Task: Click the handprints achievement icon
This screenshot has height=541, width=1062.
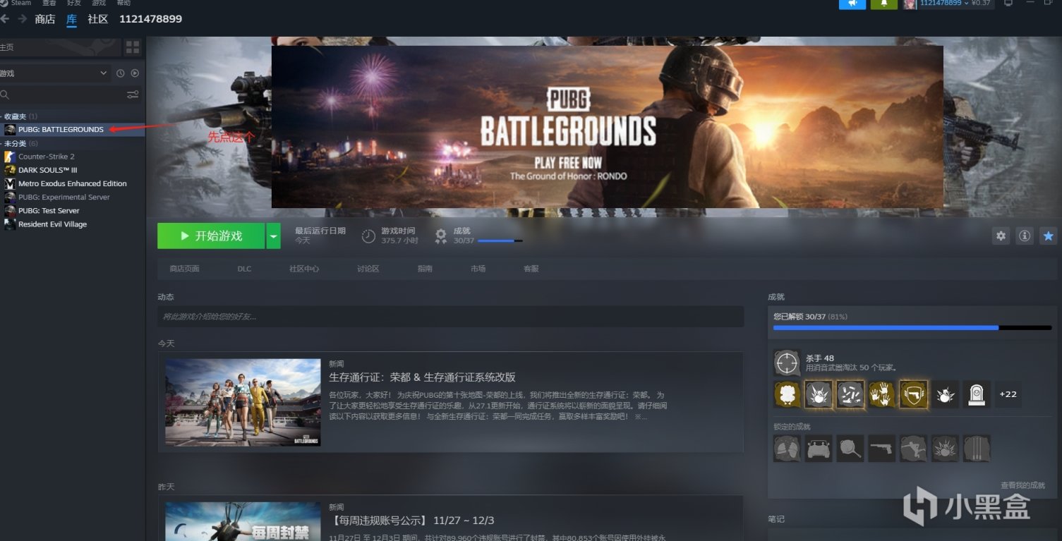Action: (x=882, y=394)
